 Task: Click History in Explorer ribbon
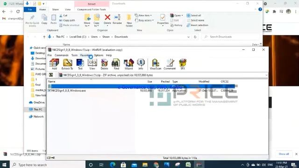[x=177, y=25]
